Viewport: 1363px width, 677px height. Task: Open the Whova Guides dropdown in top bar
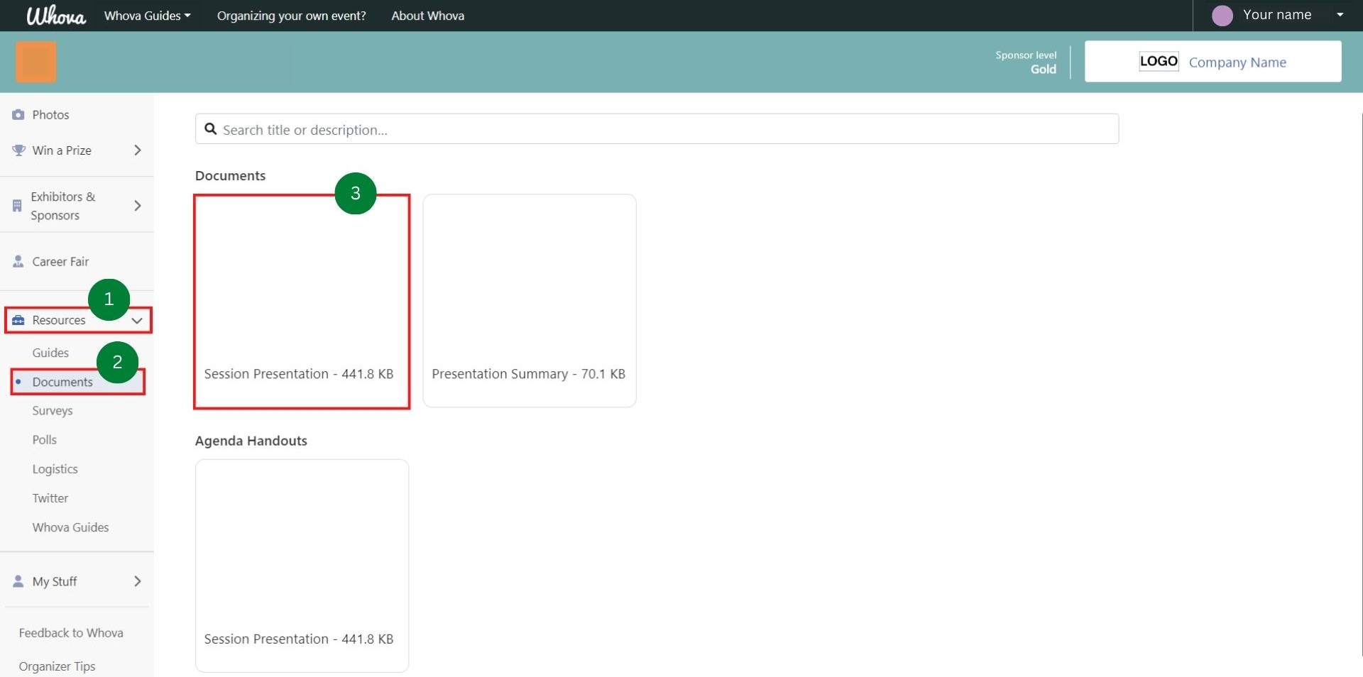click(x=147, y=16)
